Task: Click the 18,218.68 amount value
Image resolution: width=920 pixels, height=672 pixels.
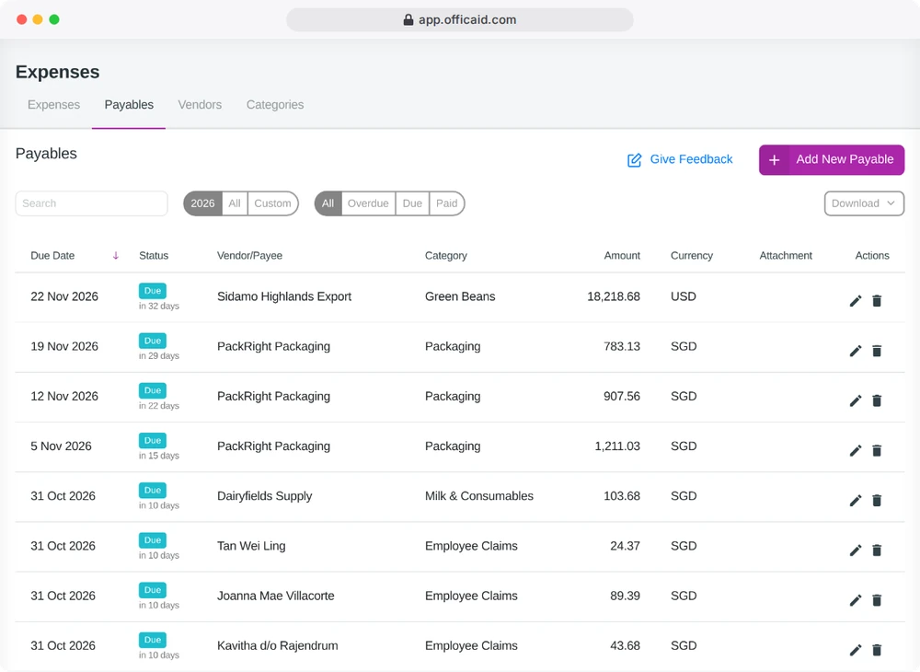Action: click(x=614, y=297)
